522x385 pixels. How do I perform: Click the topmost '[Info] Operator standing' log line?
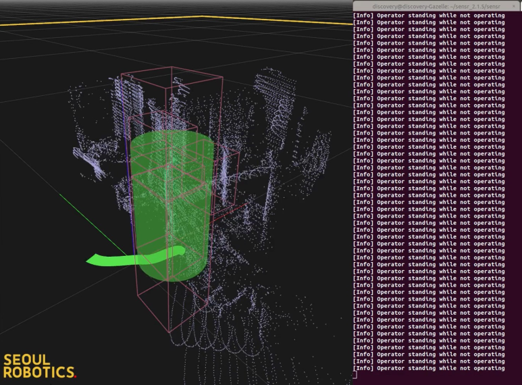(429, 16)
